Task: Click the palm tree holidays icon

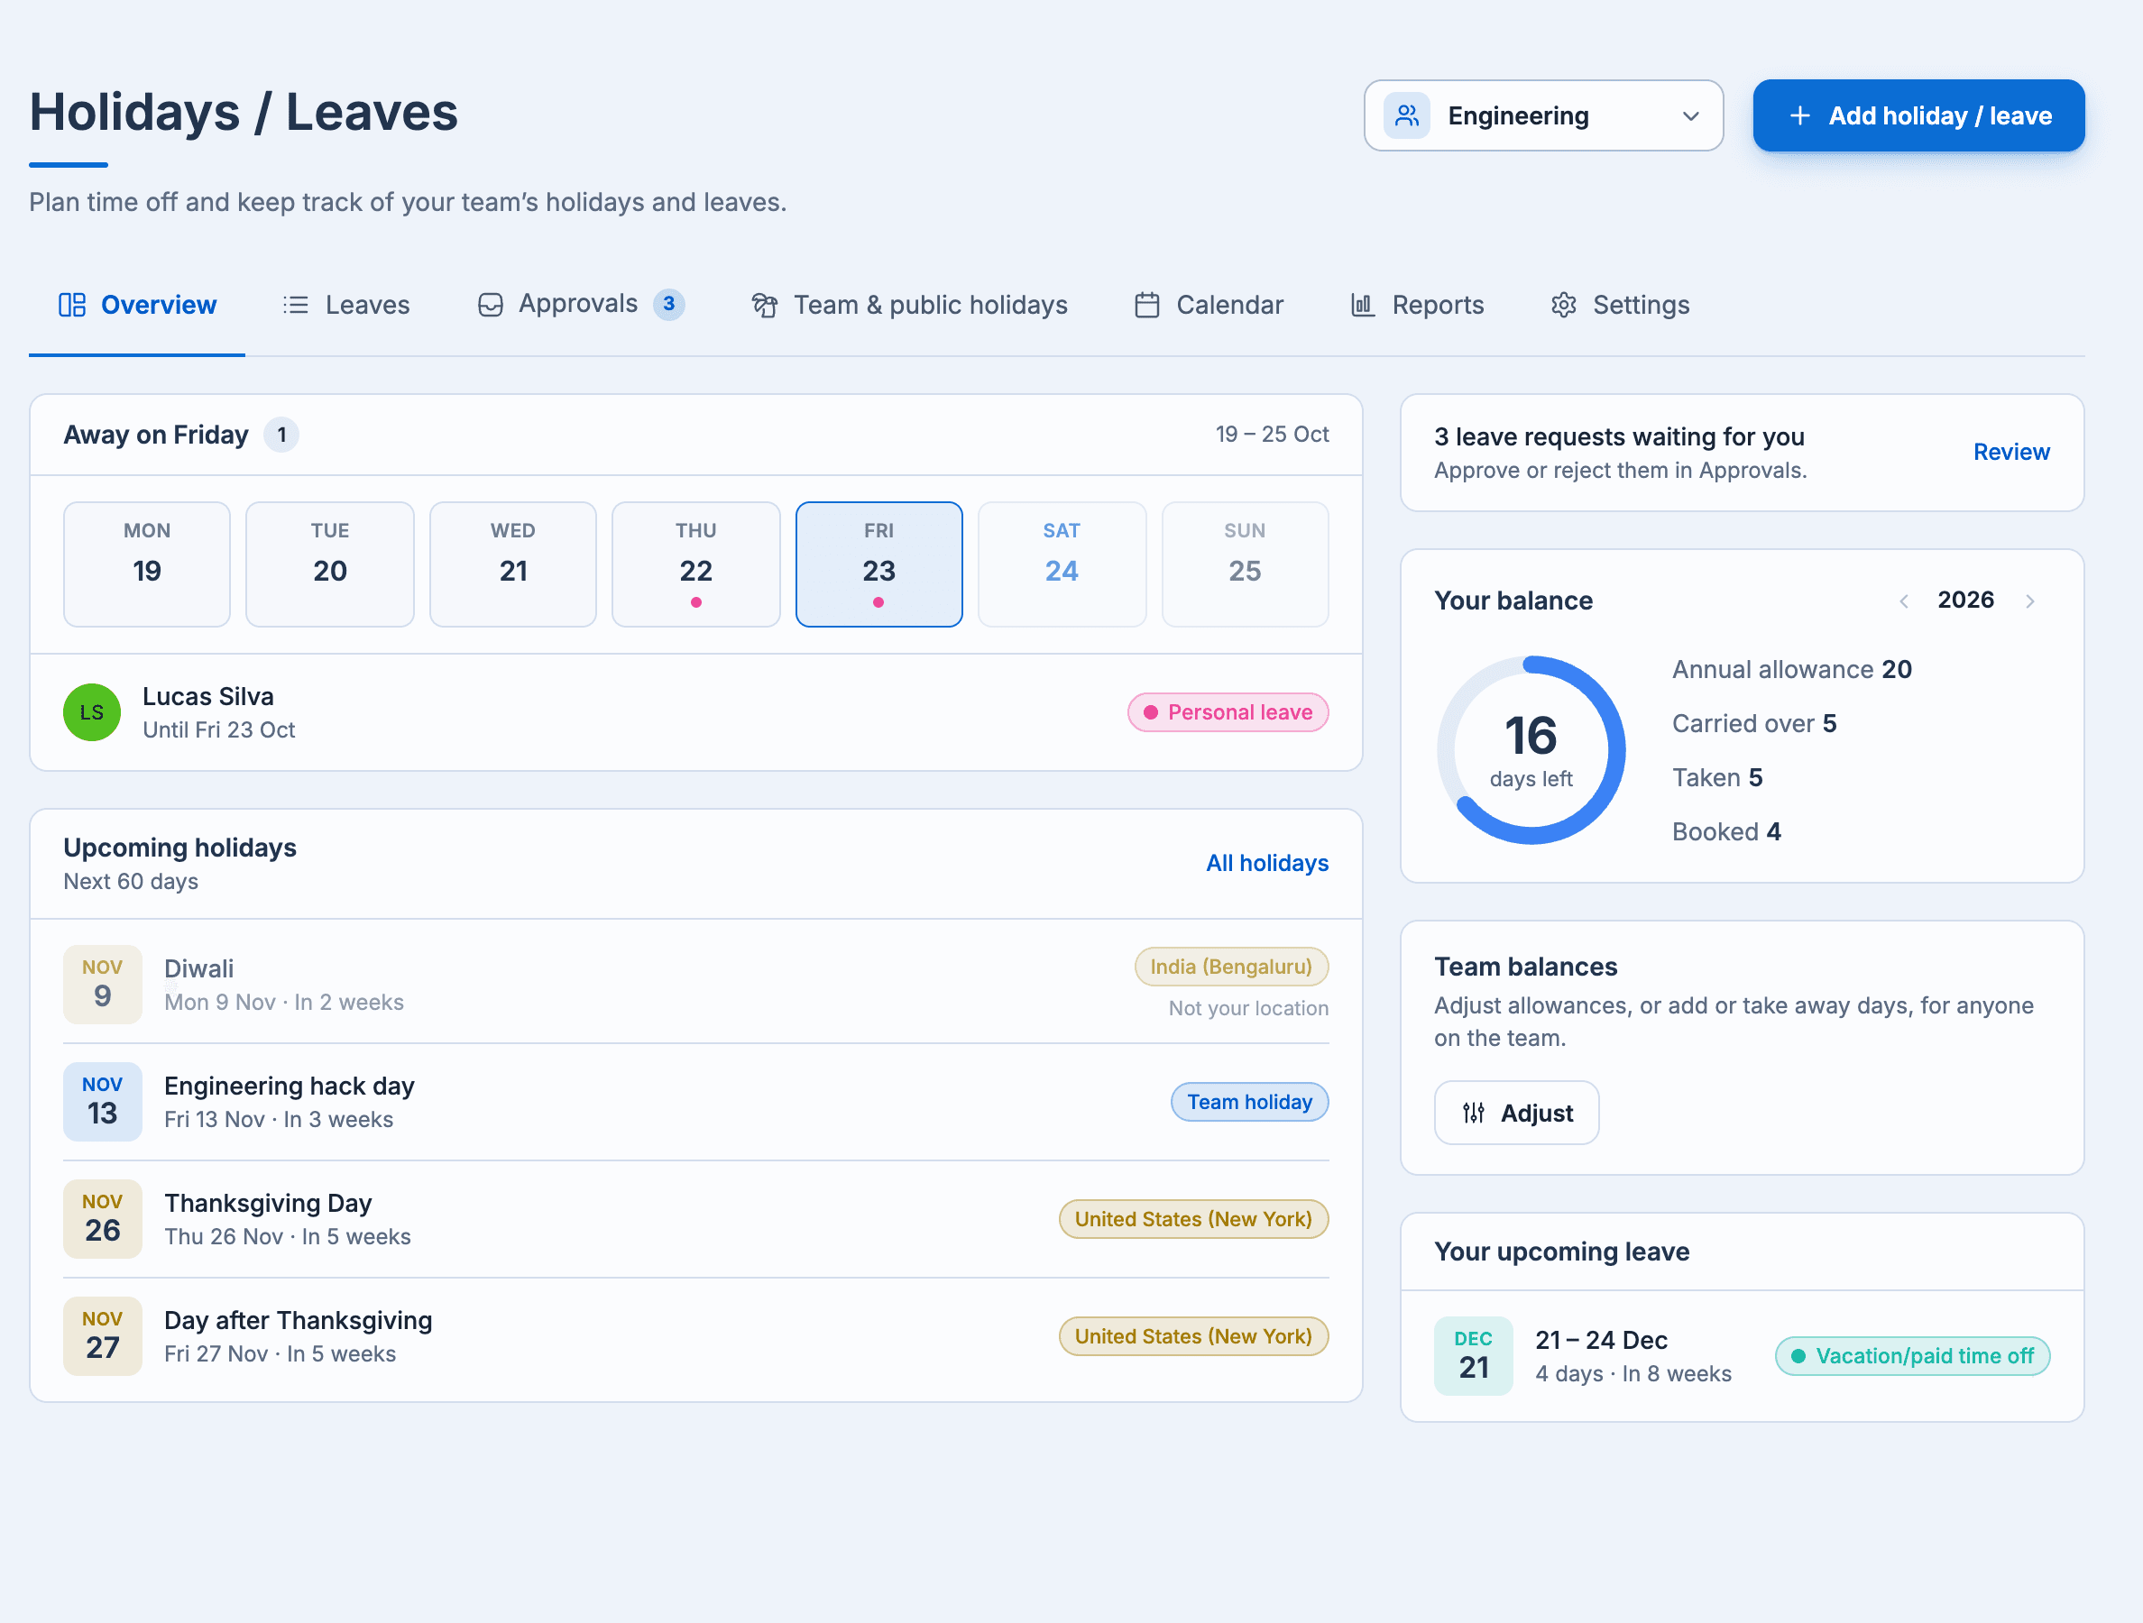Action: click(x=764, y=305)
